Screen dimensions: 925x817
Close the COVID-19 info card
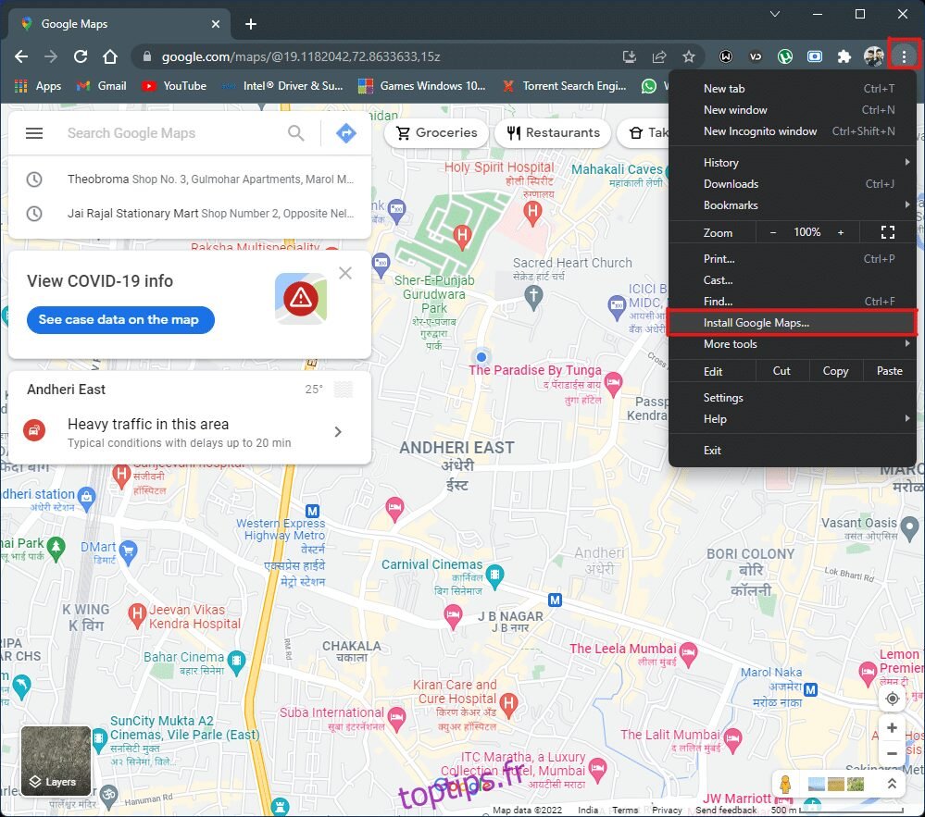[x=345, y=273]
